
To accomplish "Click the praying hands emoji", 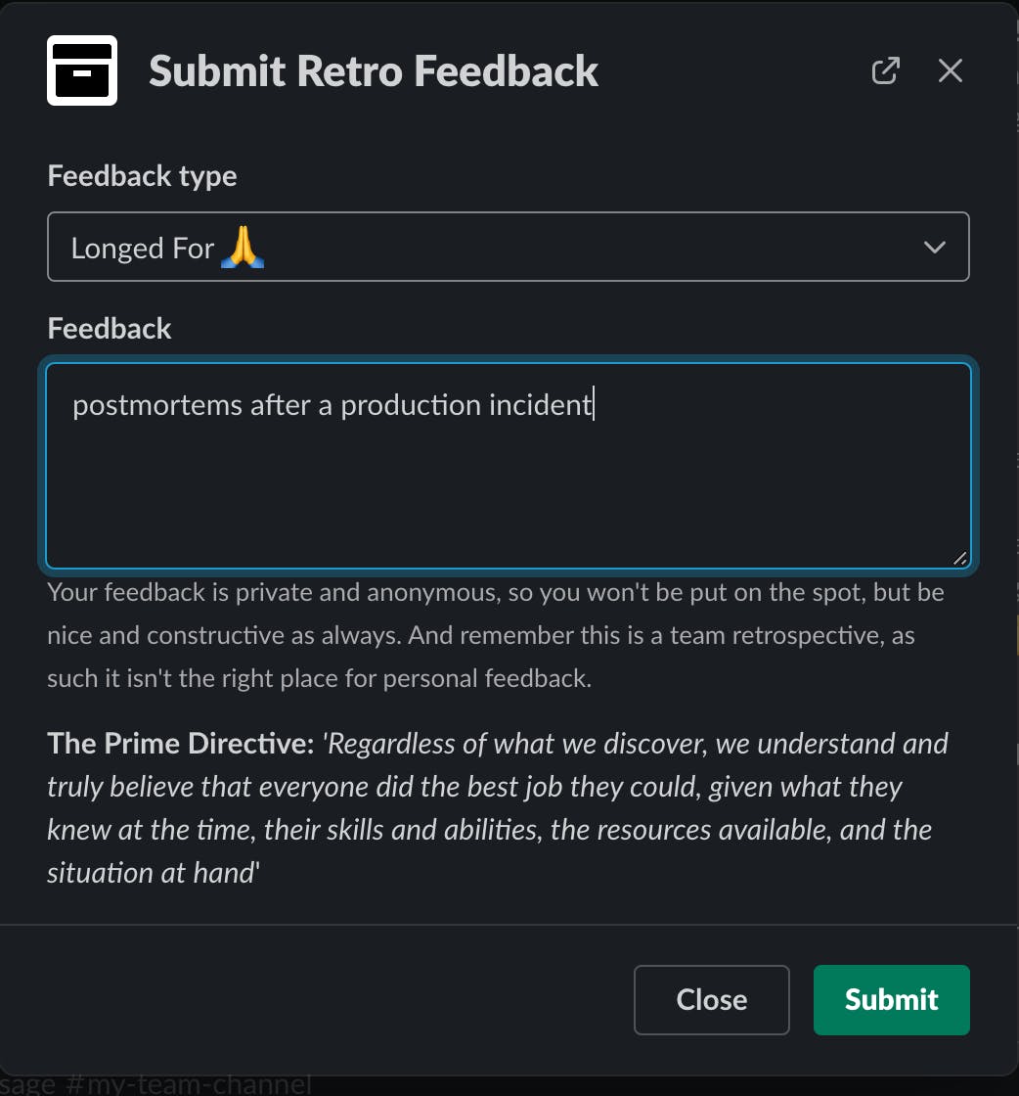I will 243,248.
